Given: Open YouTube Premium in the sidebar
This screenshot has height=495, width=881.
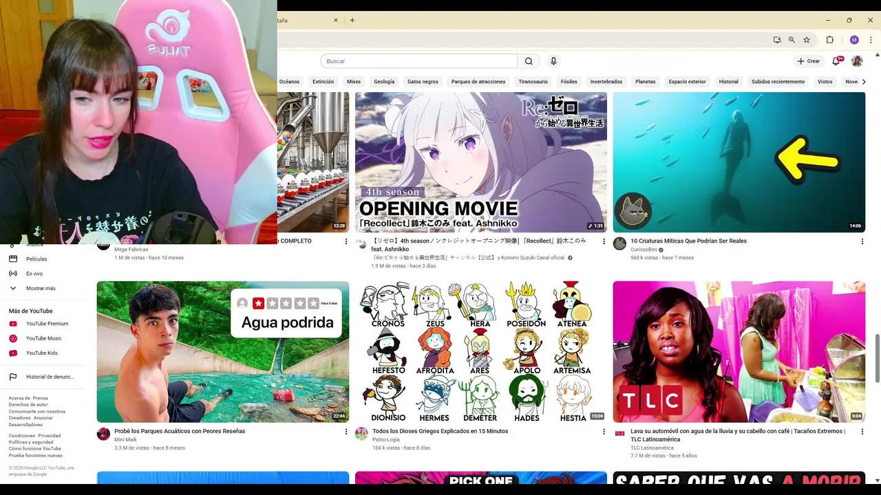Looking at the screenshot, I should pyautogui.click(x=47, y=324).
